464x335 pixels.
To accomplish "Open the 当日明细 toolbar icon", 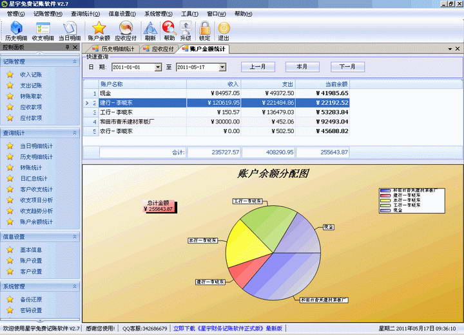I will point(70,31).
